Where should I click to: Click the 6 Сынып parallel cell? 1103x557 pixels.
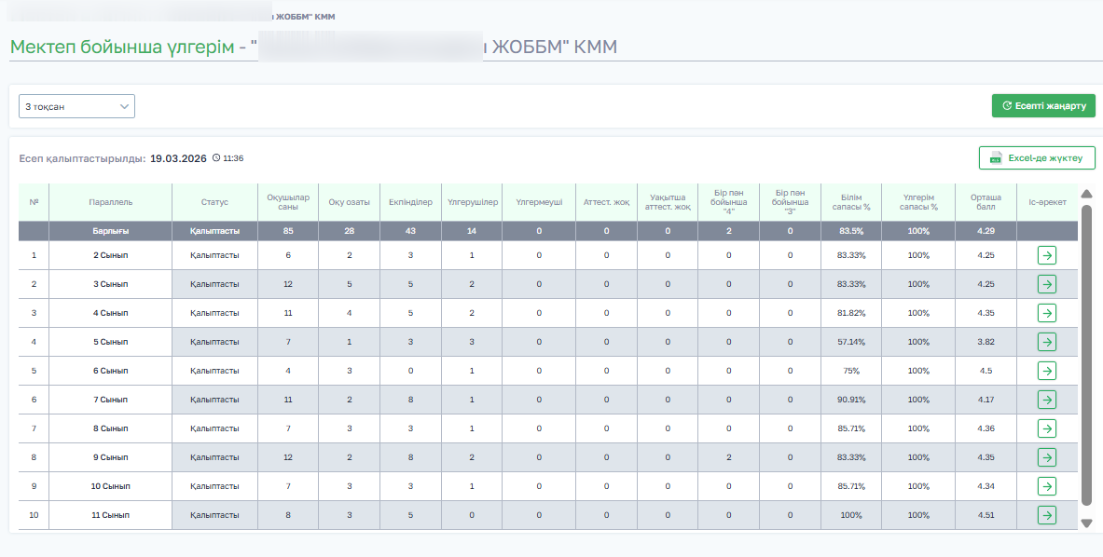point(110,371)
